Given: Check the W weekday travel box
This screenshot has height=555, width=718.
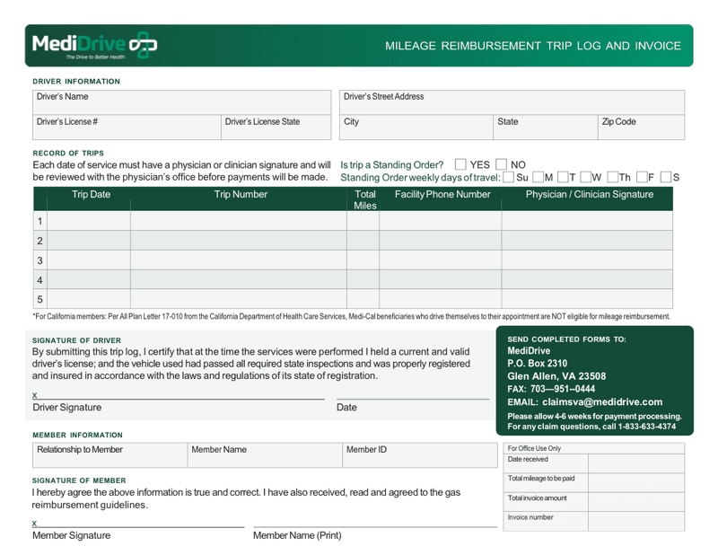Looking at the screenshot, I should pos(587,178).
